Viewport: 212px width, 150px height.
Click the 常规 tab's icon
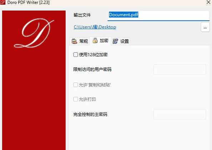[x=74, y=41]
